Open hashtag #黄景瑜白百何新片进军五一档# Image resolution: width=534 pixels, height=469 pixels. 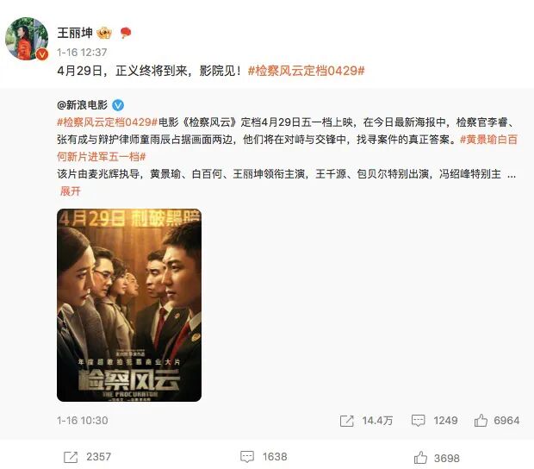tap(287, 148)
